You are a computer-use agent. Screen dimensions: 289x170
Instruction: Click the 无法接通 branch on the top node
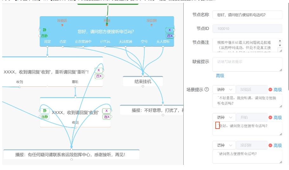coord(126,41)
